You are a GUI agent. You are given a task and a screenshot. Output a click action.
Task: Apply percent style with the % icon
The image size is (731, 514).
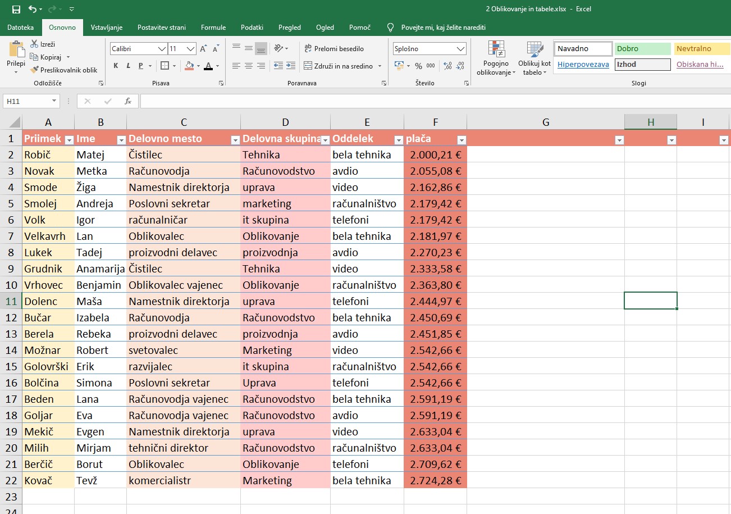coord(418,66)
